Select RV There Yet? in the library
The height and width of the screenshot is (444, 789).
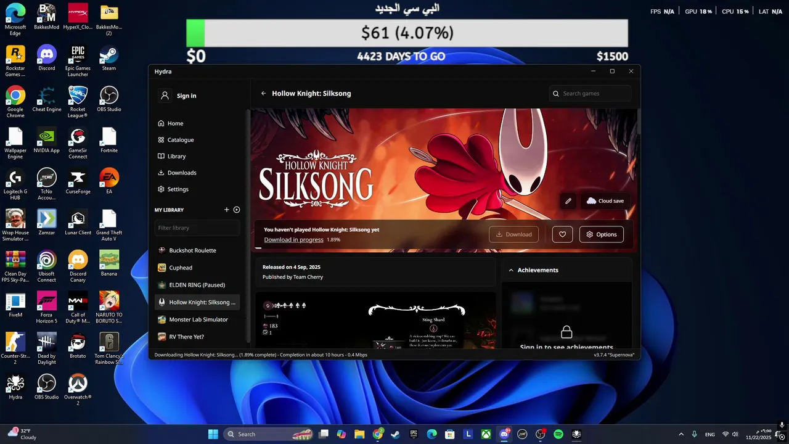click(x=197, y=337)
